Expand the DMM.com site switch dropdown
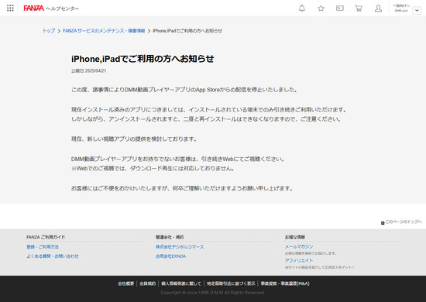This screenshot has width=426, height=302. (417, 11)
